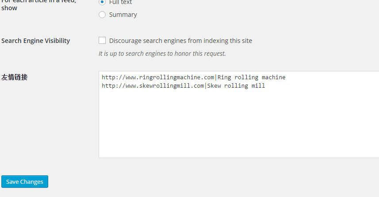Click the Search Engine Visibility heading
Screen dimensions: 379x197
coord(35,41)
